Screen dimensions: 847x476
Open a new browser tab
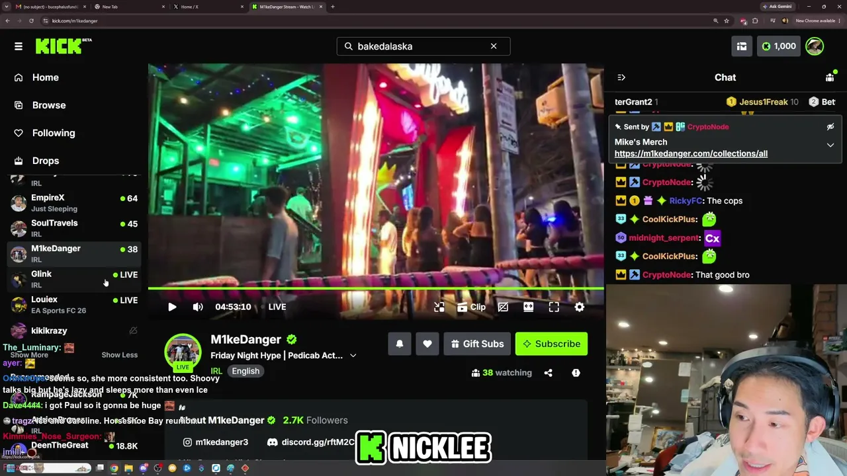pos(332,7)
